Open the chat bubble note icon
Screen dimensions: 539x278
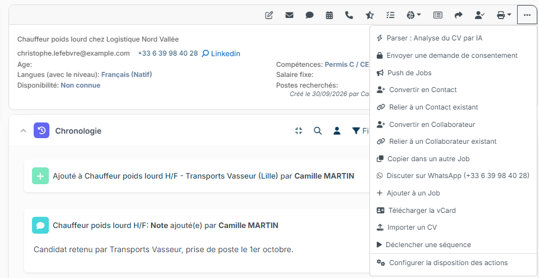click(x=310, y=15)
